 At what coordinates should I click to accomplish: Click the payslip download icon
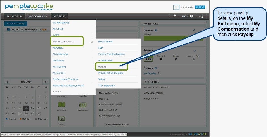click(x=159, y=73)
